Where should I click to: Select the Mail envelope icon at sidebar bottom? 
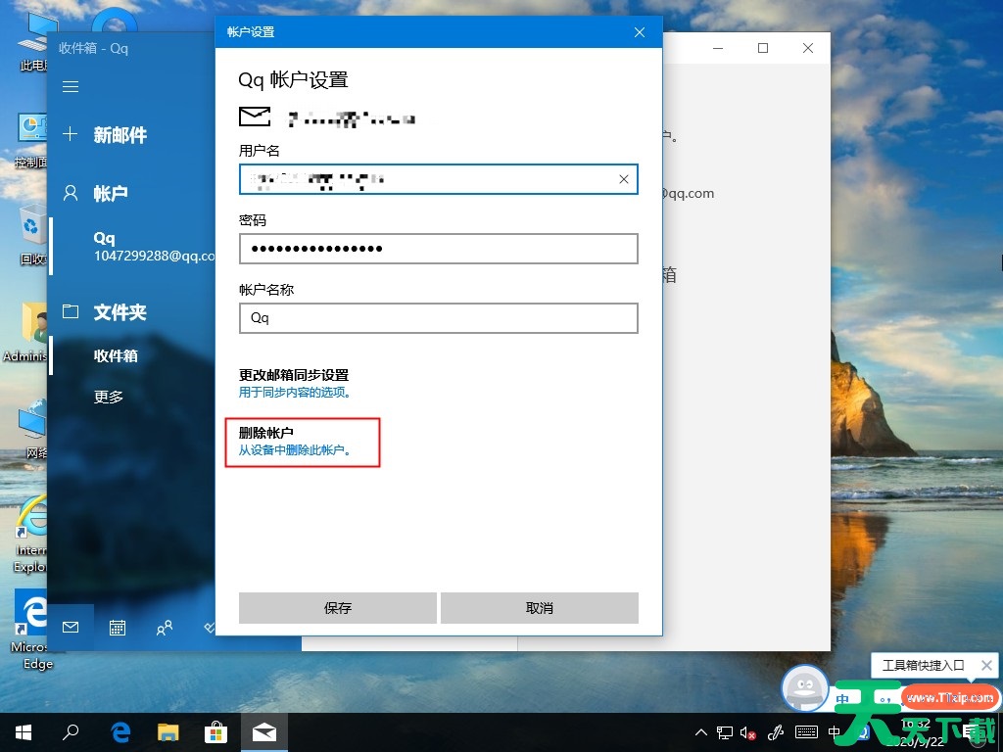[71, 628]
